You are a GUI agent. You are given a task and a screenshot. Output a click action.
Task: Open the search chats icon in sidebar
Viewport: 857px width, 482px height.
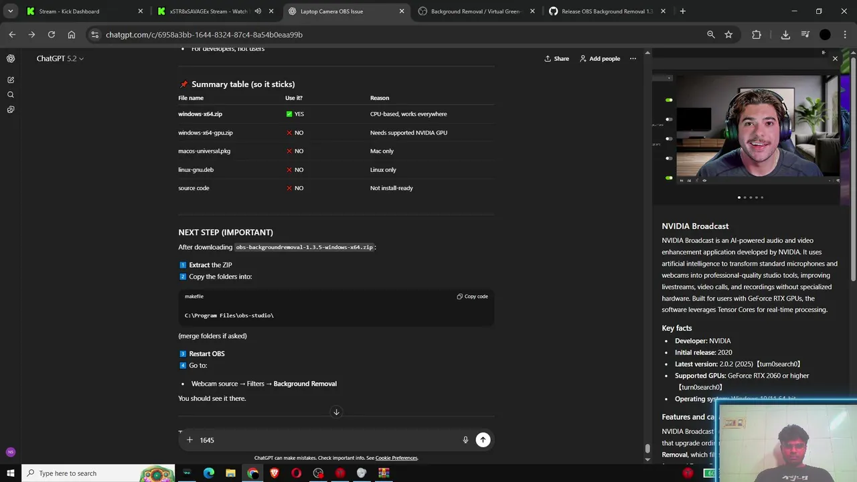pos(11,94)
